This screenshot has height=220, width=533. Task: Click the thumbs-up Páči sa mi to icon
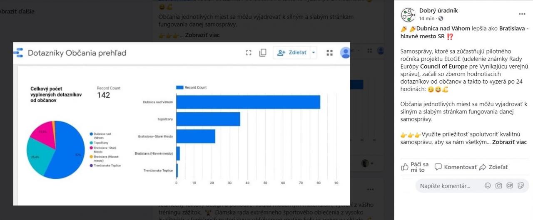click(405, 167)
